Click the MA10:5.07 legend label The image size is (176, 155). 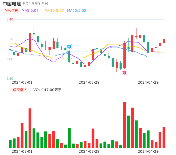pos(54,11)
